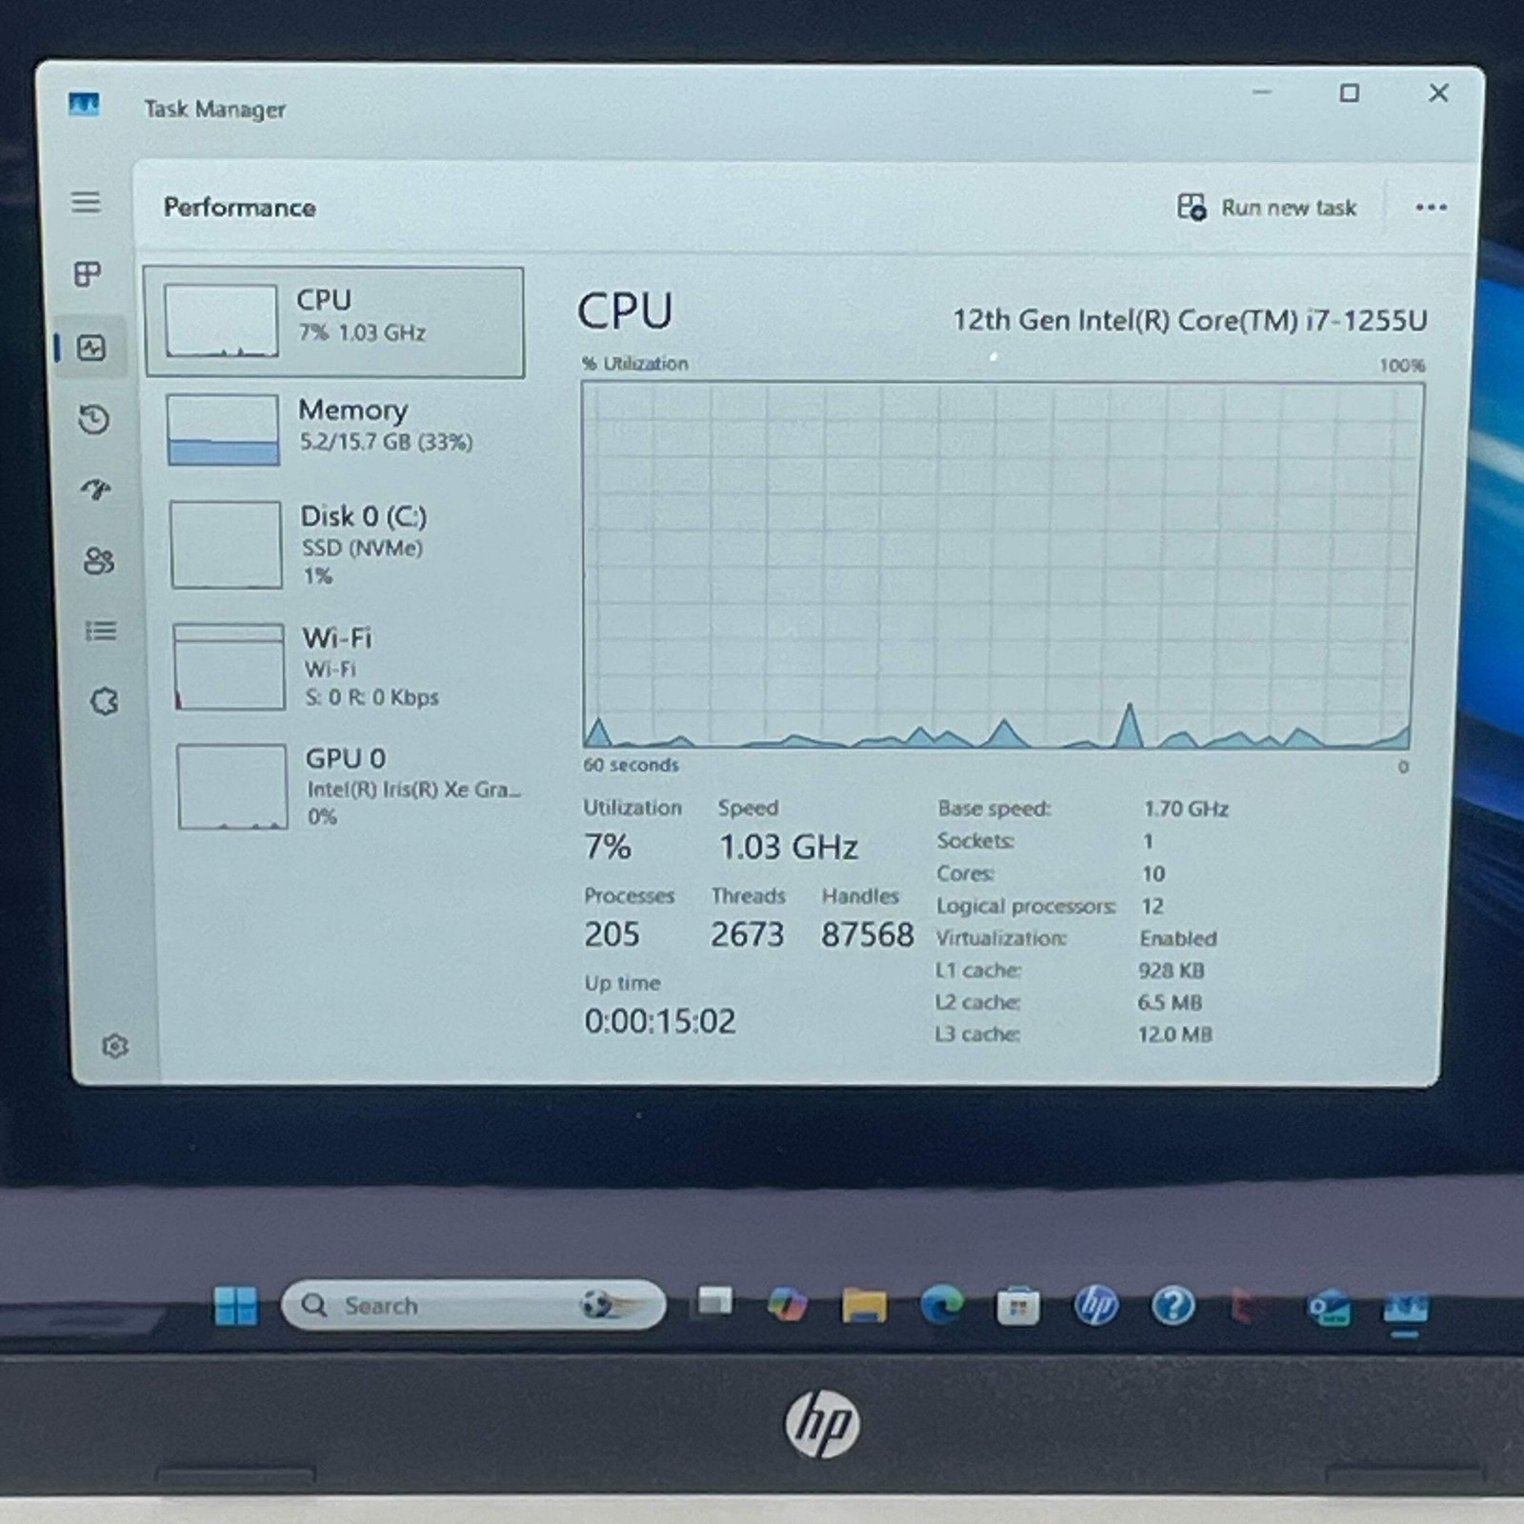The width and height of the screenshot is (1524, 1524).
Task: Minimize the Task Manager window
Action: click(x=1262, y=92)
